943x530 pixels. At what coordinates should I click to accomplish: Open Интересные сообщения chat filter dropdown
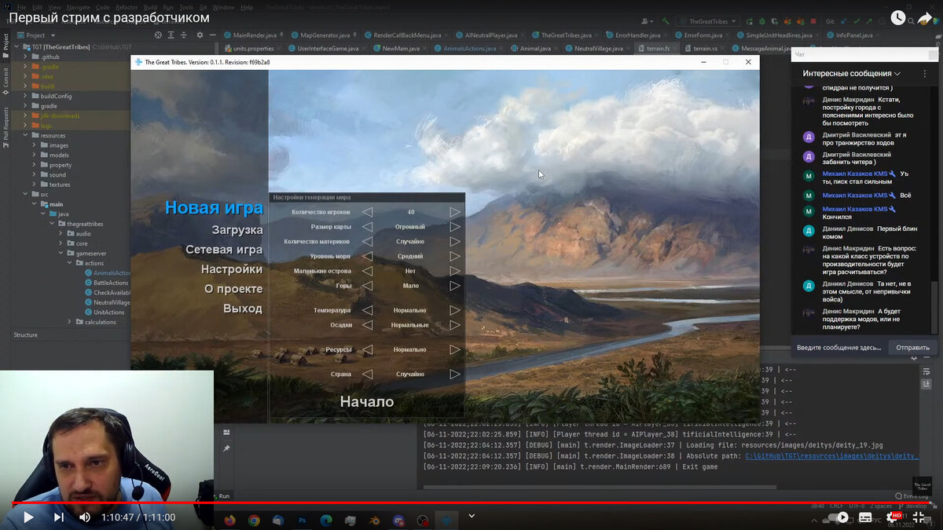pos(852,73)
